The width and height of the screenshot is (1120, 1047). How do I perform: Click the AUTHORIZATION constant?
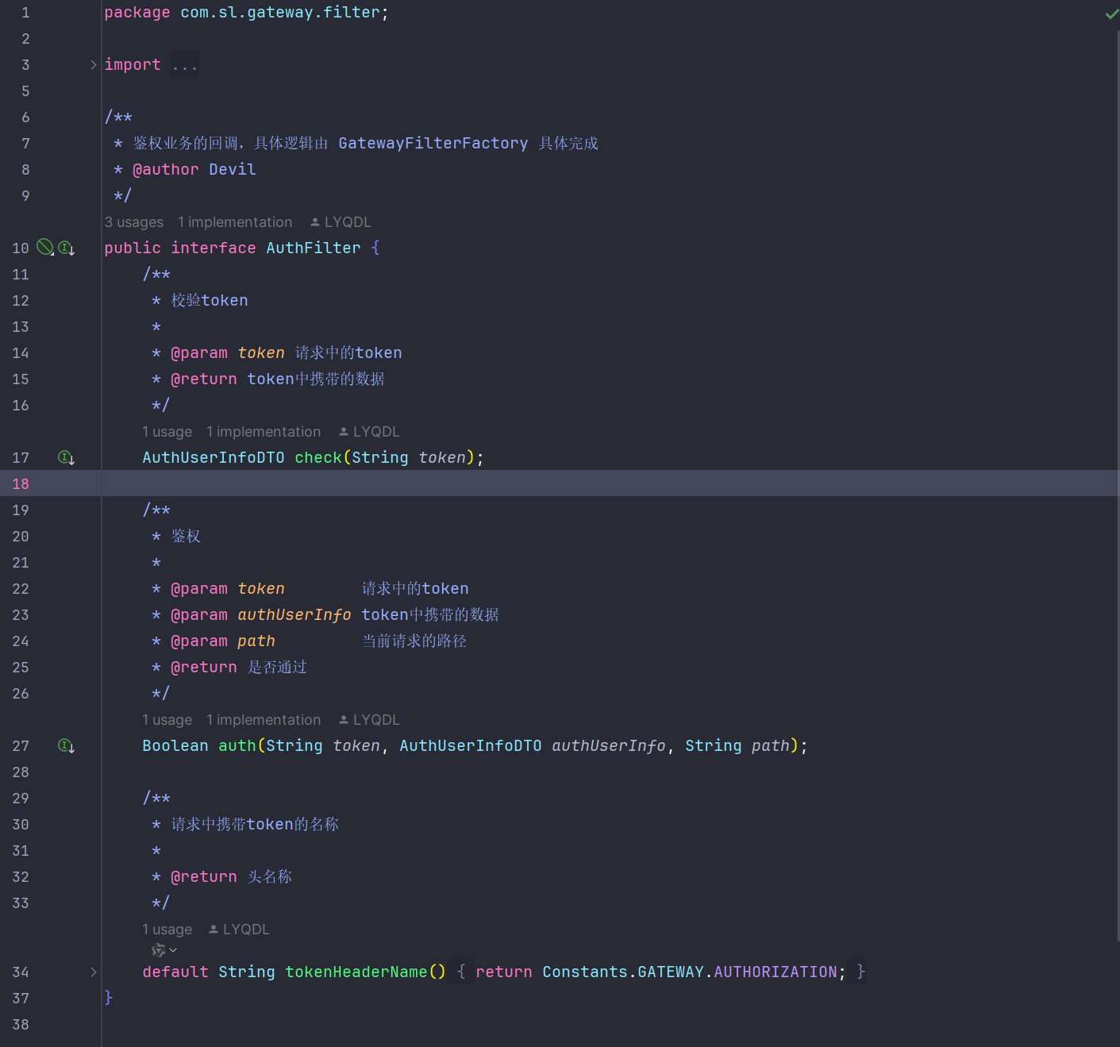click(776, 972)
